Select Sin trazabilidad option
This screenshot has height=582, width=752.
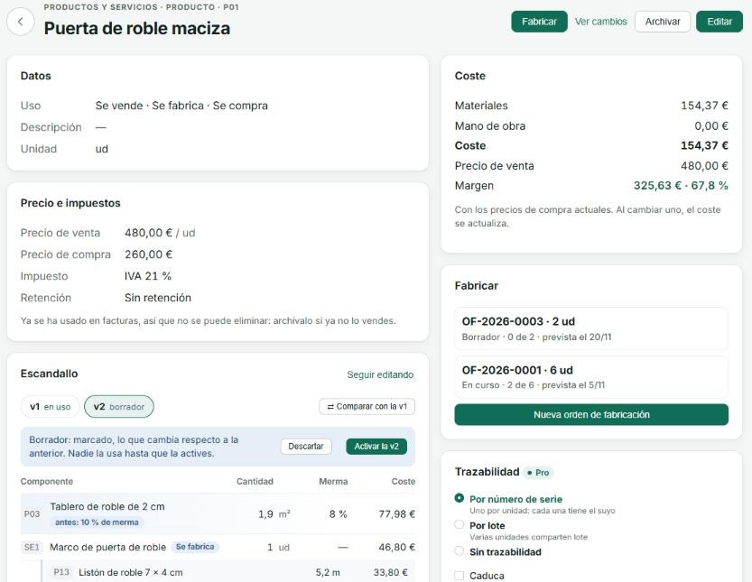459,550
